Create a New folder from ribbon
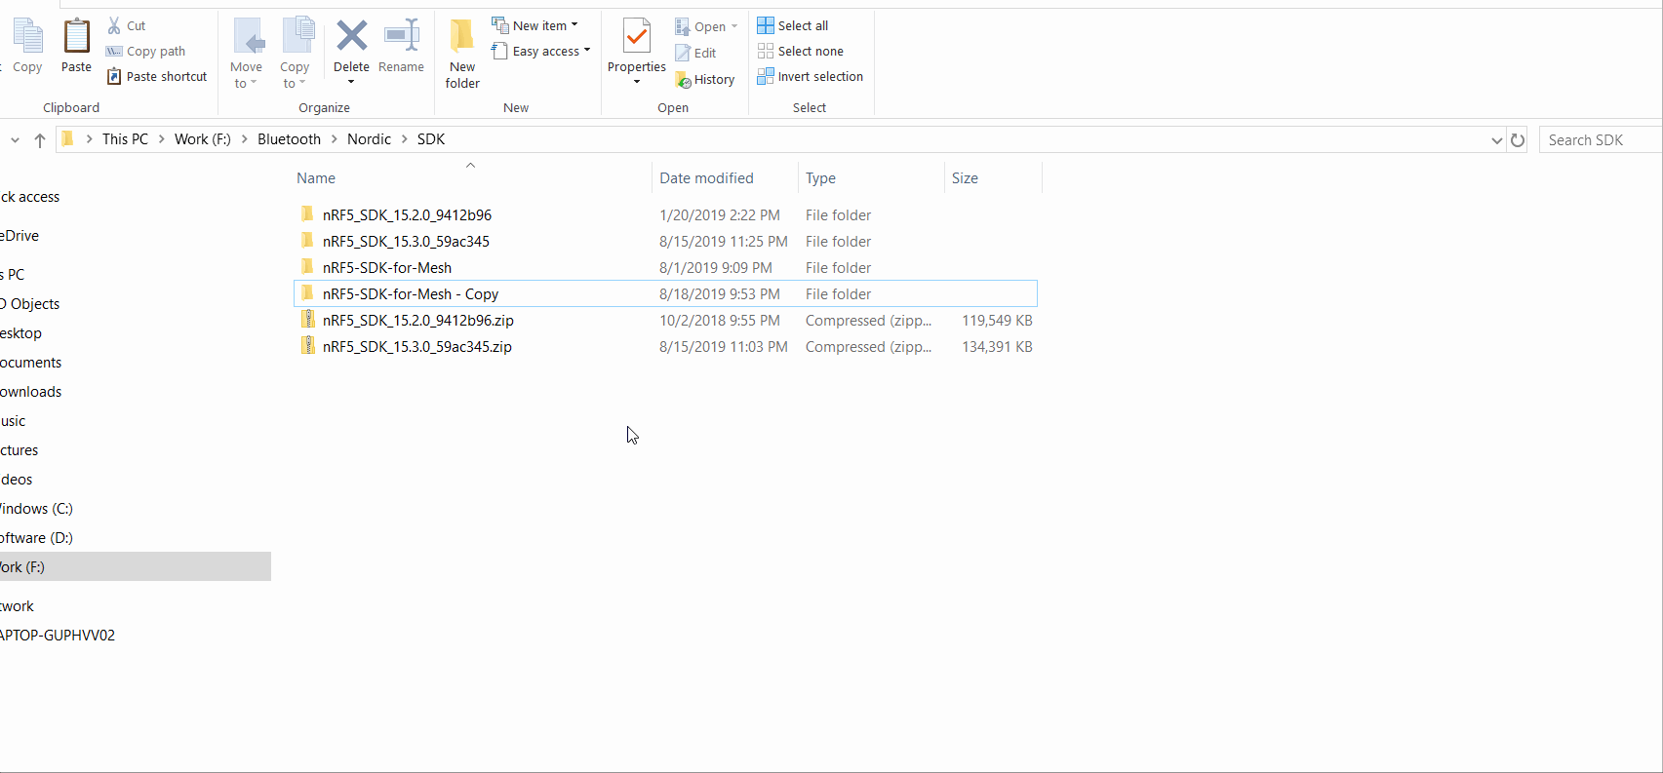The image size is (1663, 773). (462, 54)
